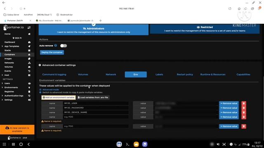Image resolution: width=264 pixels, height=148 pixels.
Task: Open the Galaxy Server bookmark folder
Action: pos(11,15)
